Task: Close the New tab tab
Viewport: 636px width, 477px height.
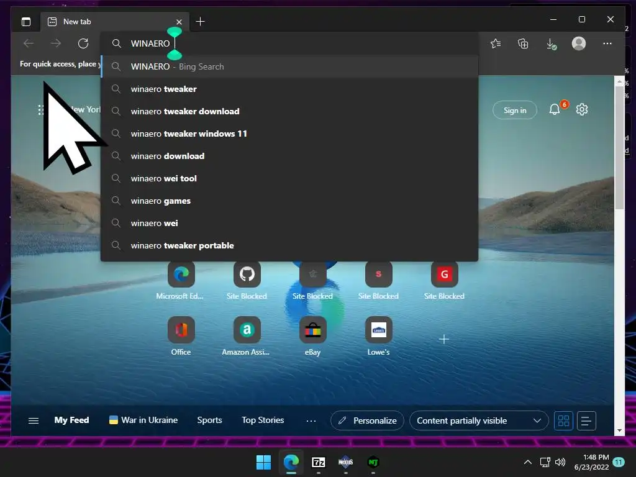Action: coord(179,22)
